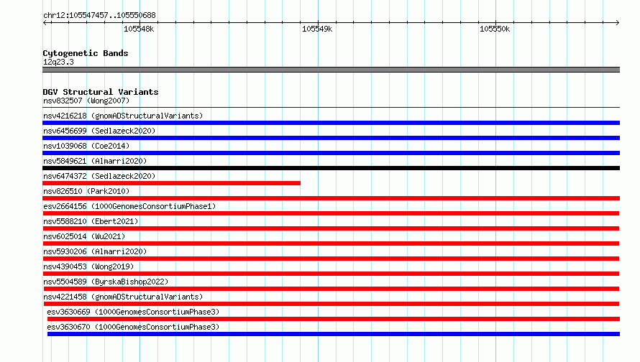Click nsv4221458 gnomADStructuralVariants label

coord(123,297)
